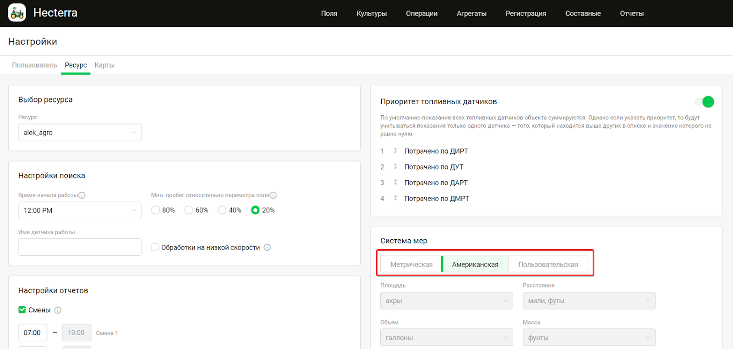Click info icon next to Обработки на низкой скорости
Image resolution: width=733 pixels, height=349 pixels.
point(267,247)
